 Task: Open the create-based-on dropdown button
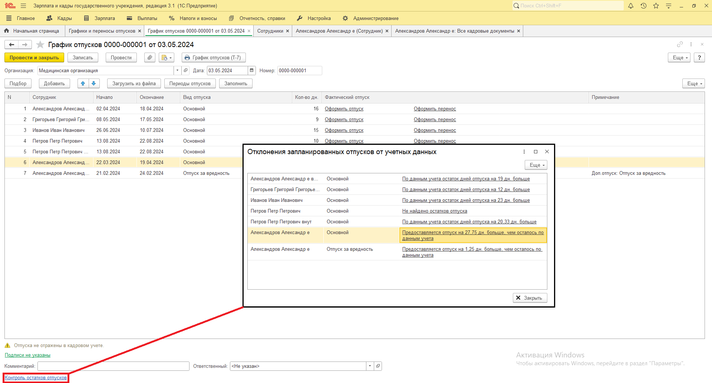[167, 58]
